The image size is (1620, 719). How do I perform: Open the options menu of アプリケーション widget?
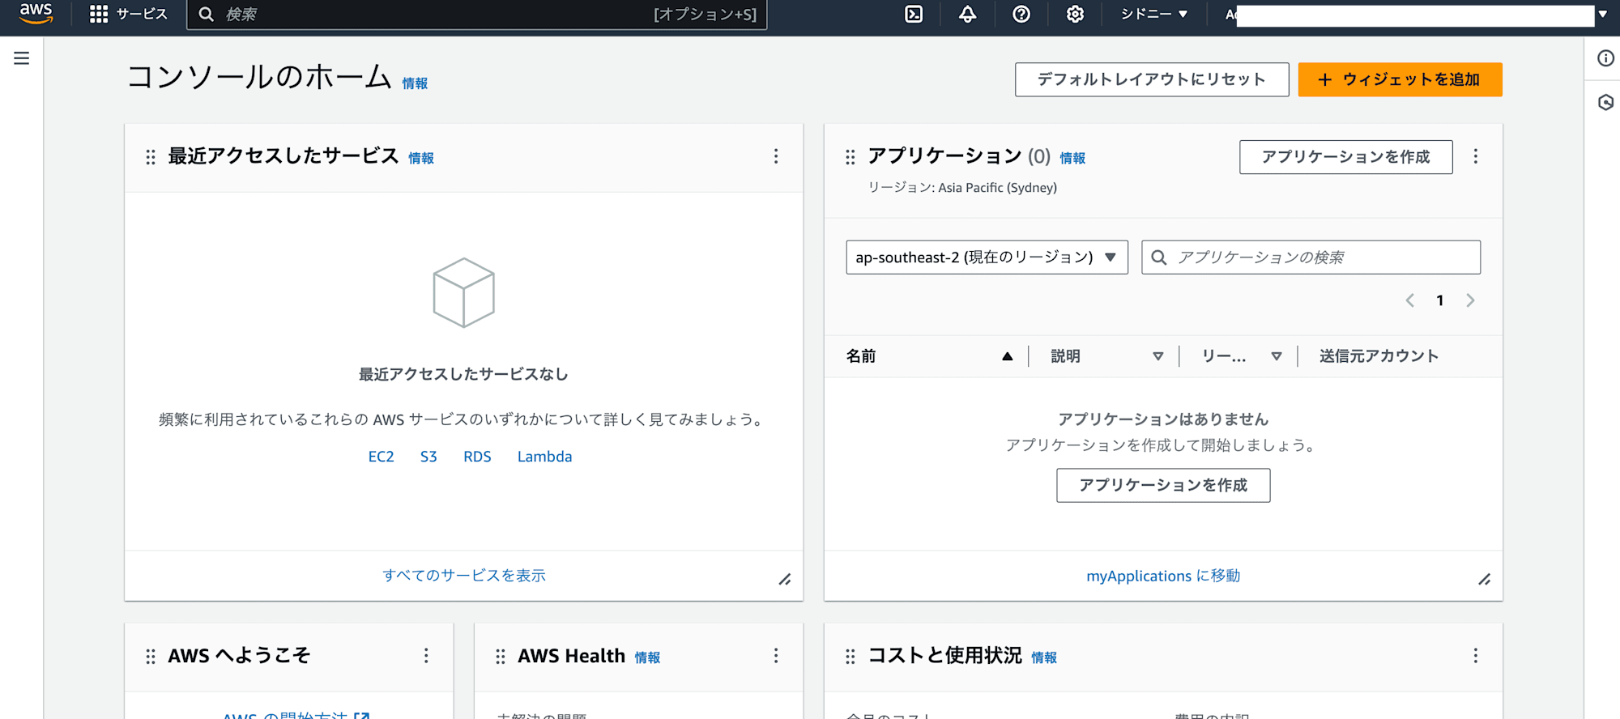click(x=1476, y=156)
